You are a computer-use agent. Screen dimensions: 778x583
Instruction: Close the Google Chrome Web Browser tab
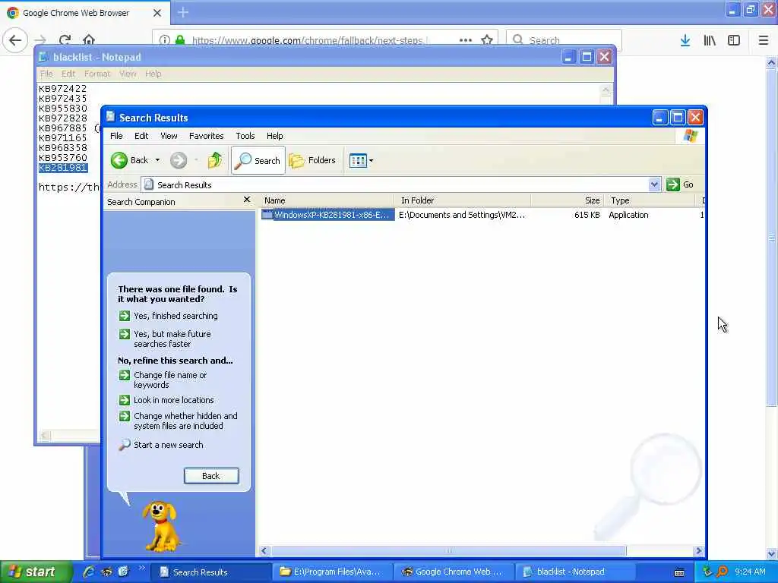pyautogui.click(x=157, y=13)
